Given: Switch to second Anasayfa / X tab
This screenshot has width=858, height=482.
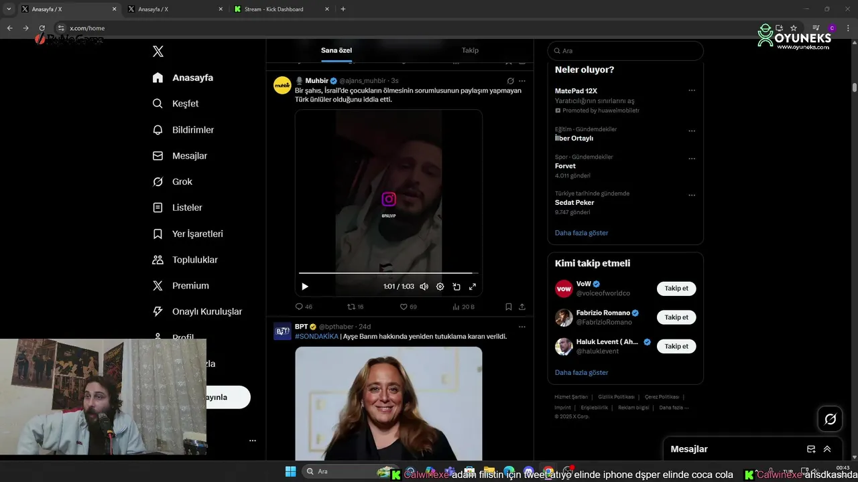Looking at the screenshot, I should point(174,9).
